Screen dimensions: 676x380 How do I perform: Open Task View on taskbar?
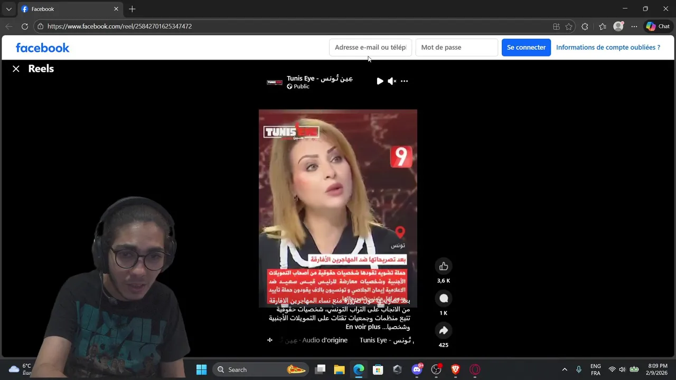click(320, 369)
